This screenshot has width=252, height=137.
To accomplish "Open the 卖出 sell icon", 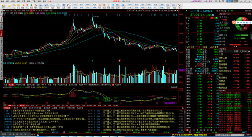I will (31, 6).
